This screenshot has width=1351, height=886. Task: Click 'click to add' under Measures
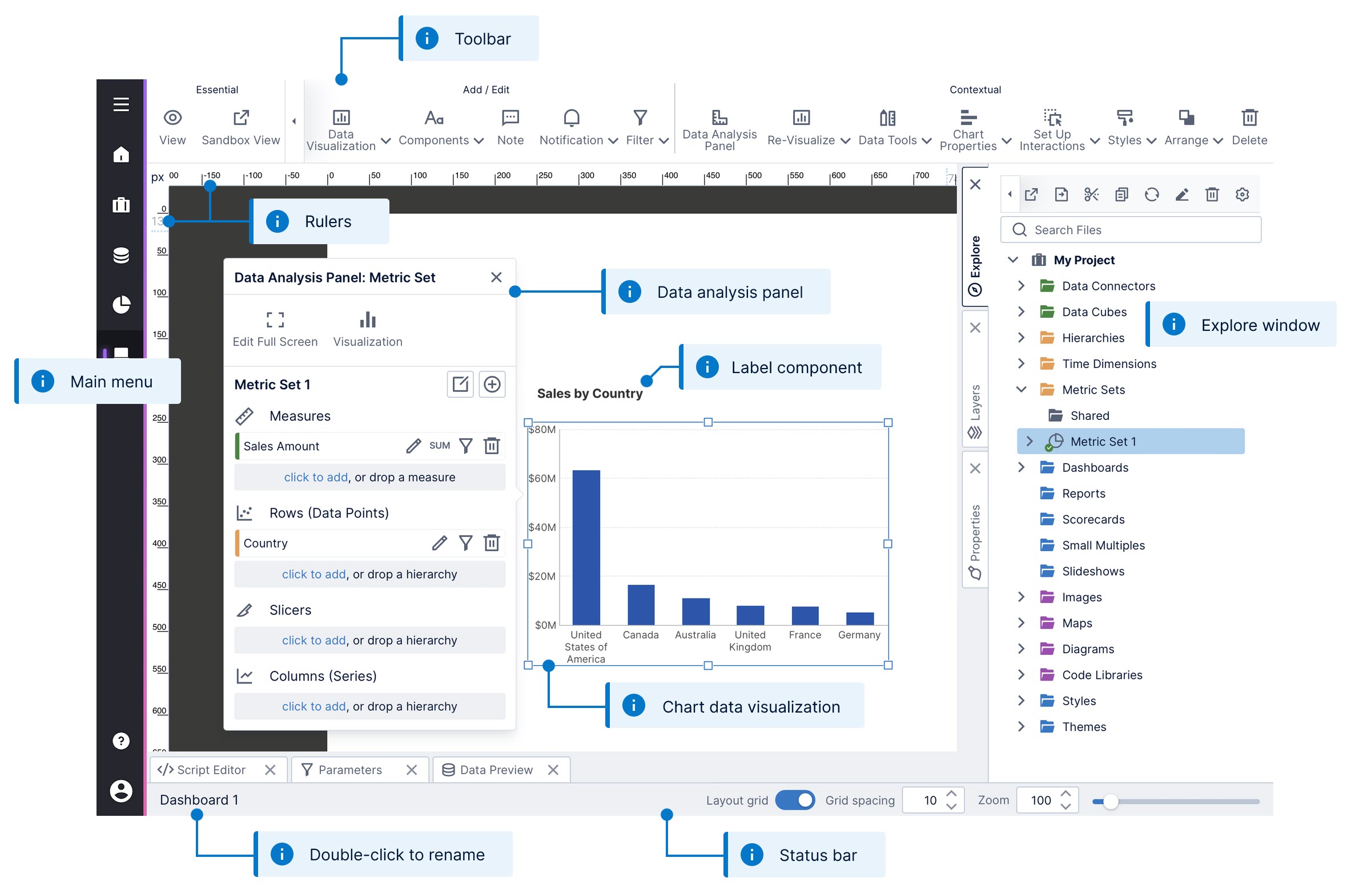315,477
